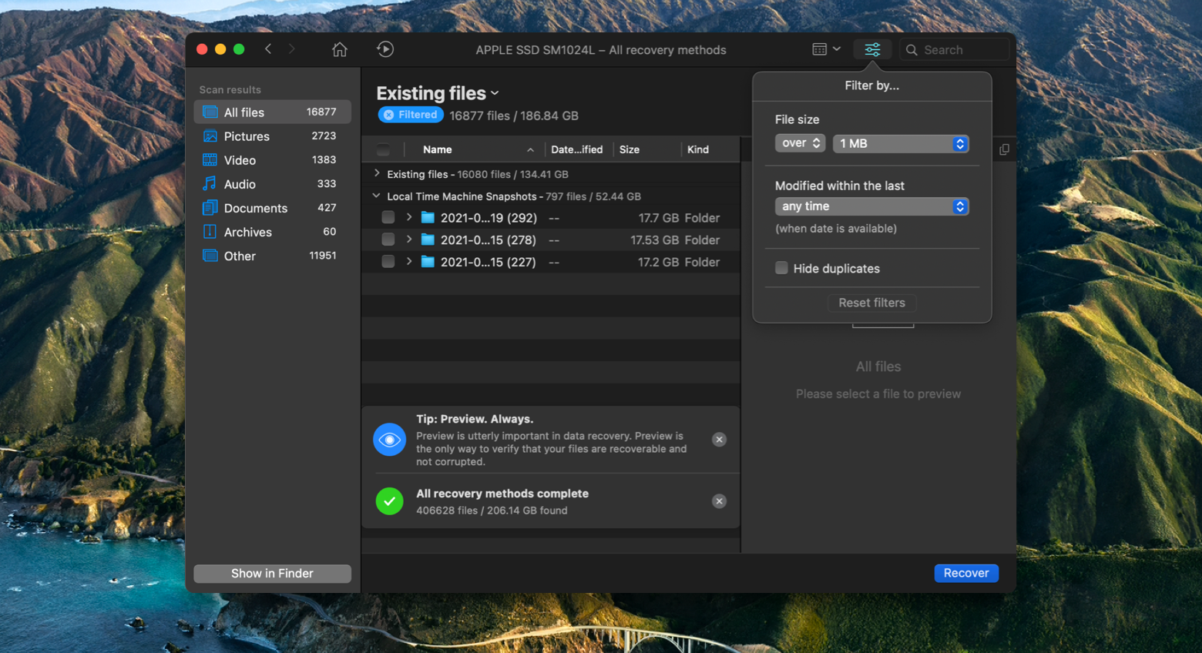Sort by the Name column header
This screenshot has width=1202, height=653.
tap(438, 149)
